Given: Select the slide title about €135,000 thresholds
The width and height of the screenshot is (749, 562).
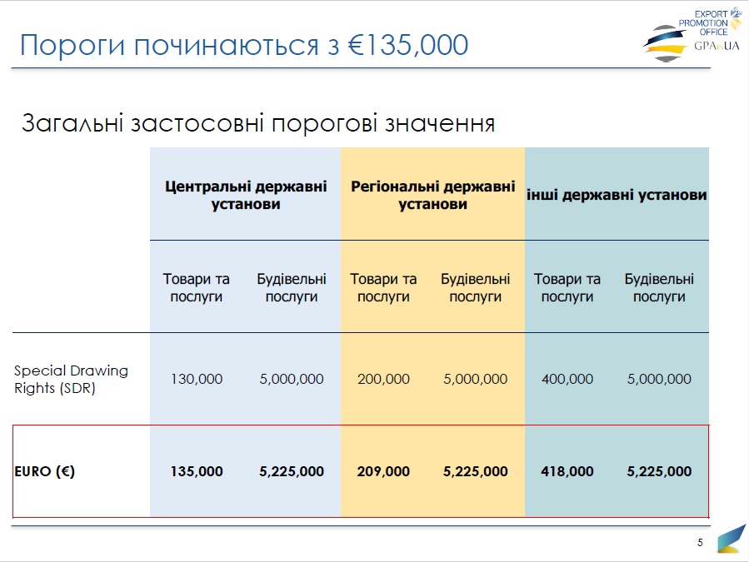Looking at the screenshot, I should point(243,45).
